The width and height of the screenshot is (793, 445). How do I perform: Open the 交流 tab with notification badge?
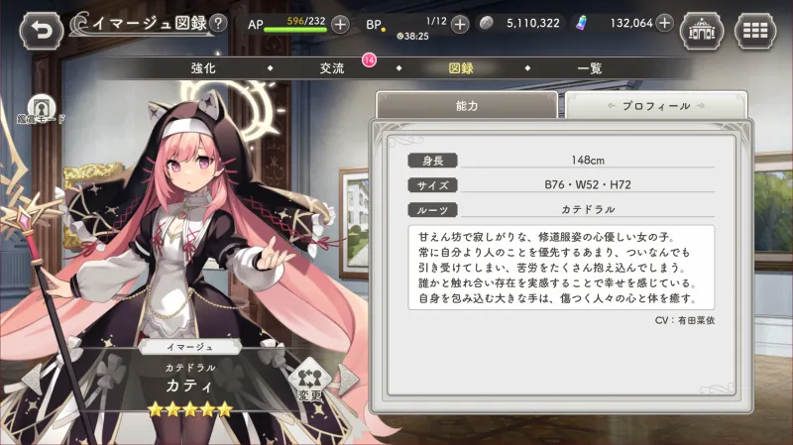click(332, 68)
